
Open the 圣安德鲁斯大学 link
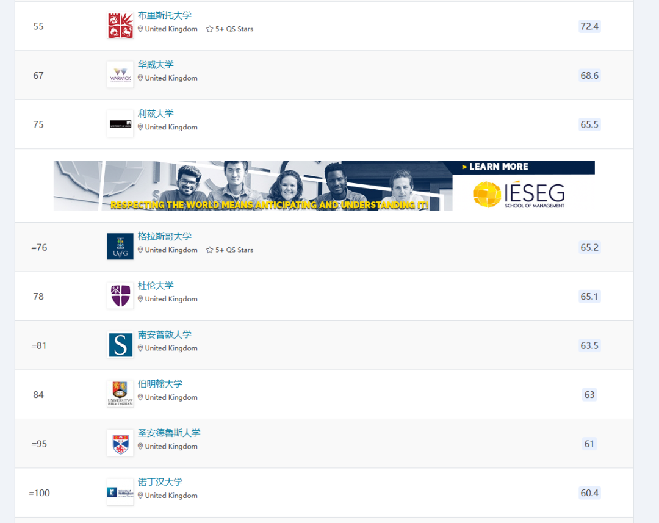pos(169,433)
